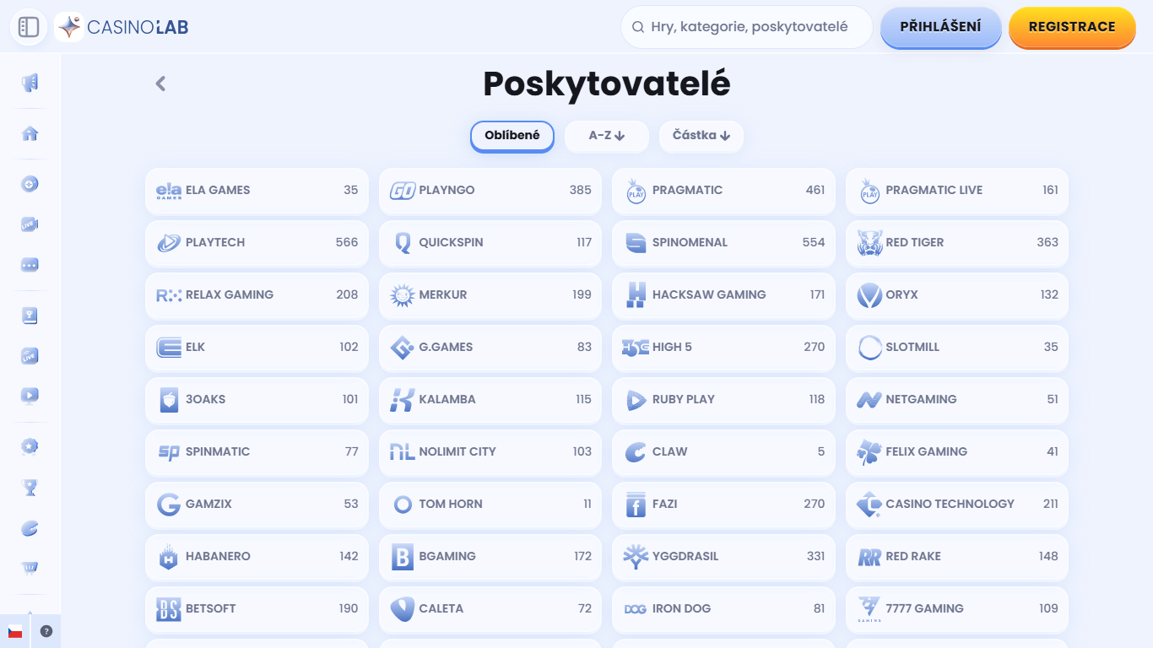Click the Kalamba K logo icon

[403, 400]
